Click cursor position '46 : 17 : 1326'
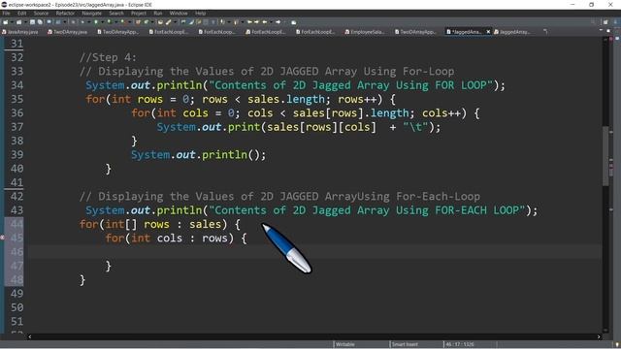This screenshot has width=621, height=349. coord(460,344)
